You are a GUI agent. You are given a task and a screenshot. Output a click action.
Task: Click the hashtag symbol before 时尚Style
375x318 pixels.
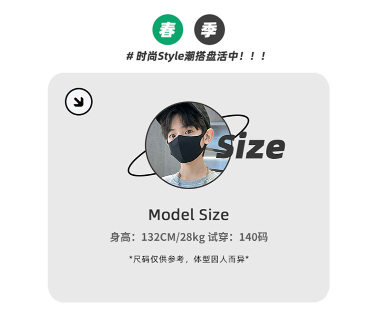129,57
